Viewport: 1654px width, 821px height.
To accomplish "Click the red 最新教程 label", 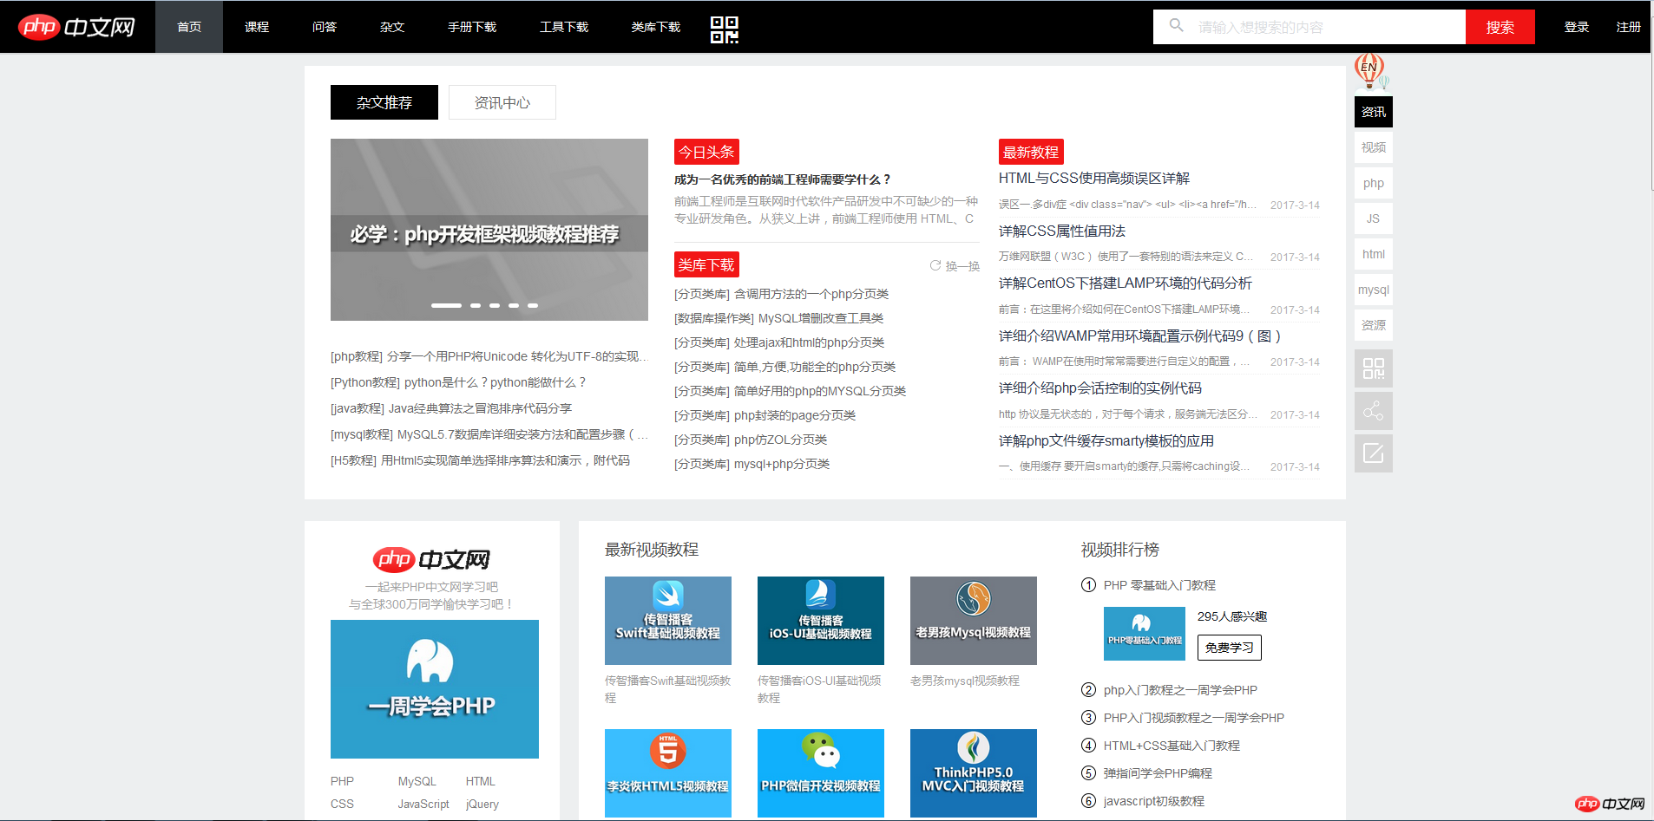I will pyautogui.click(x=1031, y=152).
